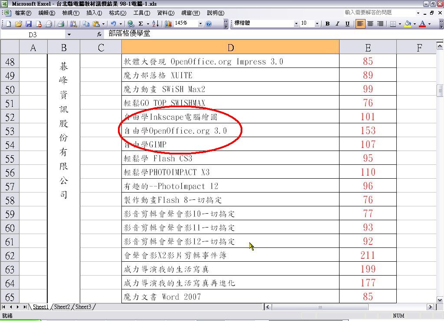Toggle center alignment
Screen dimensions: 444x321
pyautogui.click(x=370, y=24)
